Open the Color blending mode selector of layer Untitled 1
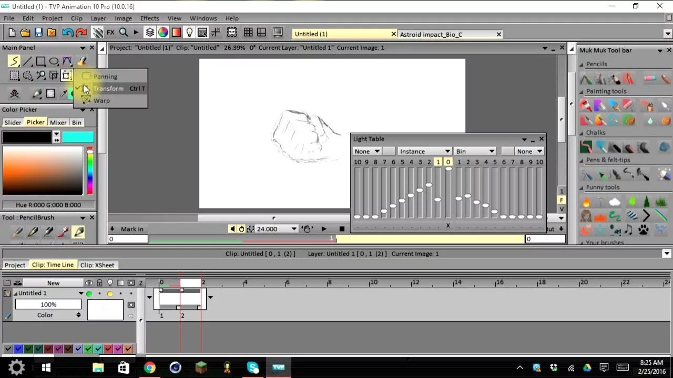The height and width of the screenshot is (378, 673). pos(48,315)
